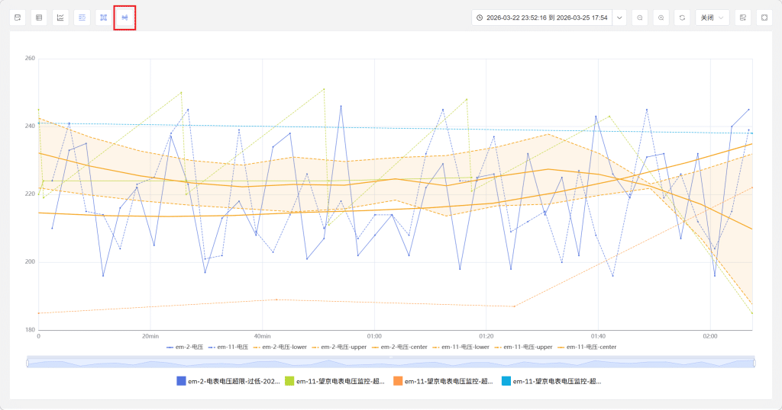Toggle the em-2-电压-upper legend item
This screenshot has width=782, height=410.
(339, 347)
